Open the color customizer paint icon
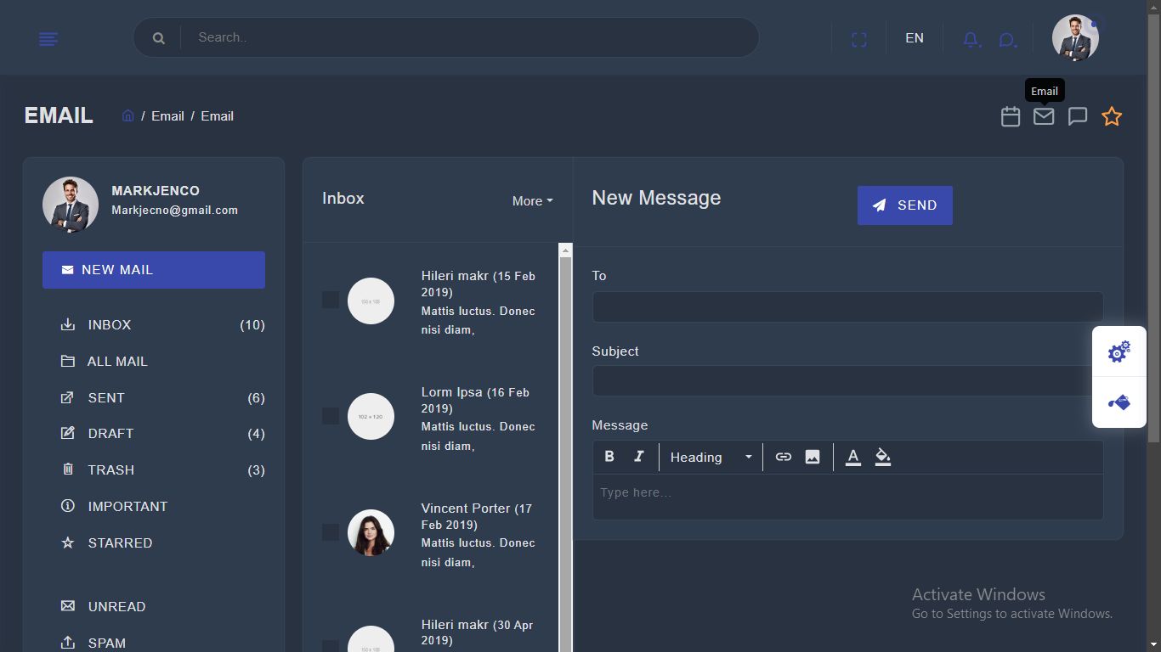Image resolution: width=1161 pixels, height=652 pixels. [x=1119, y=402]
